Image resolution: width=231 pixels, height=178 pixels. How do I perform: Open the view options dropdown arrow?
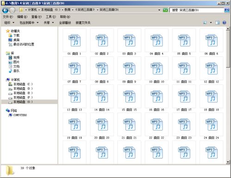[211, 23]
